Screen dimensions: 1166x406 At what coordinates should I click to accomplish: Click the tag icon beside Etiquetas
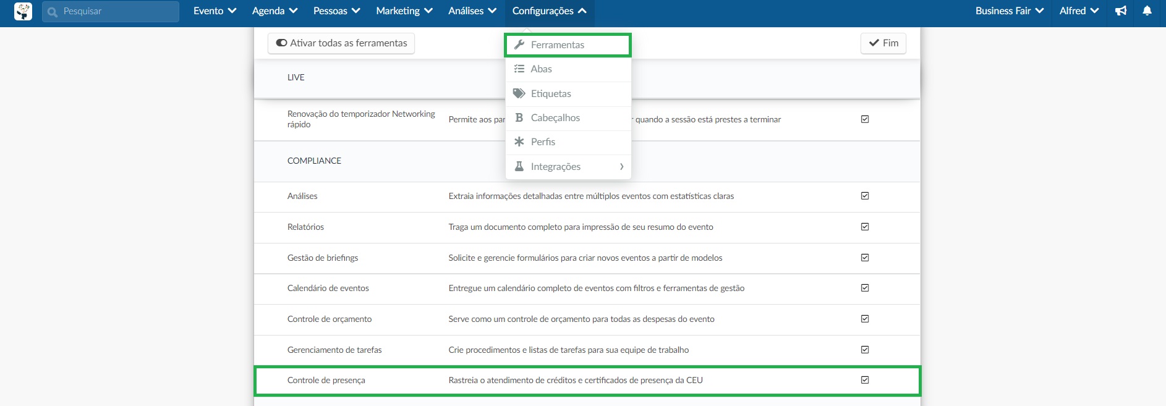click(x=519, y=93)
